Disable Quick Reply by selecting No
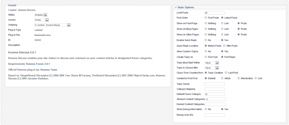Viewport: 289px width, 125px height. [206, 40]
